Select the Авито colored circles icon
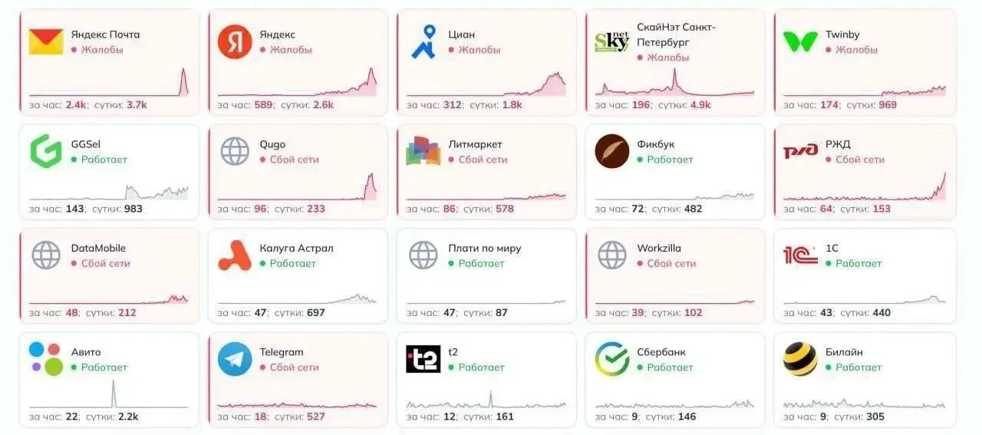The width and height of the screenshot is (982, 435). 46,359
